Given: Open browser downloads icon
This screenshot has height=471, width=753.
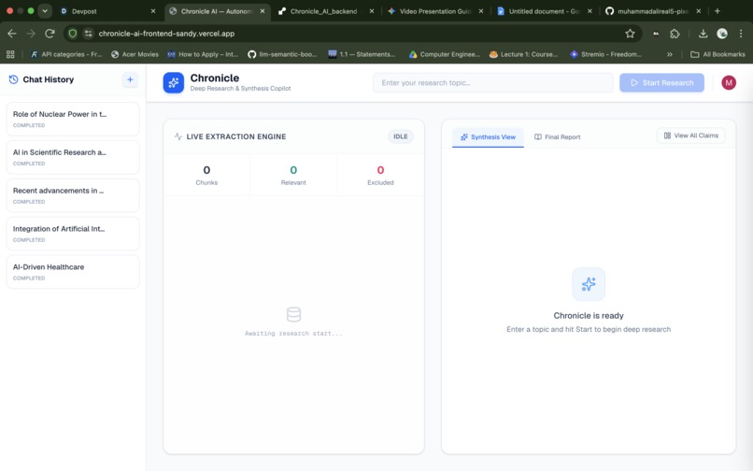Looking at the screenshot, I should click(x=703, y=34).
